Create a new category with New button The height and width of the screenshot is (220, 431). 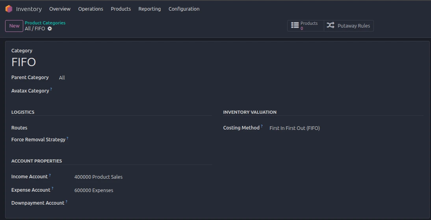pyautogui.click(x=14, y=26)
